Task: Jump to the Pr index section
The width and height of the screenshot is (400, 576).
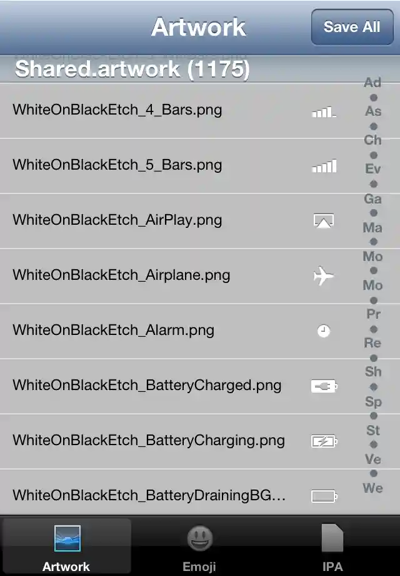Action: point(373,314)
